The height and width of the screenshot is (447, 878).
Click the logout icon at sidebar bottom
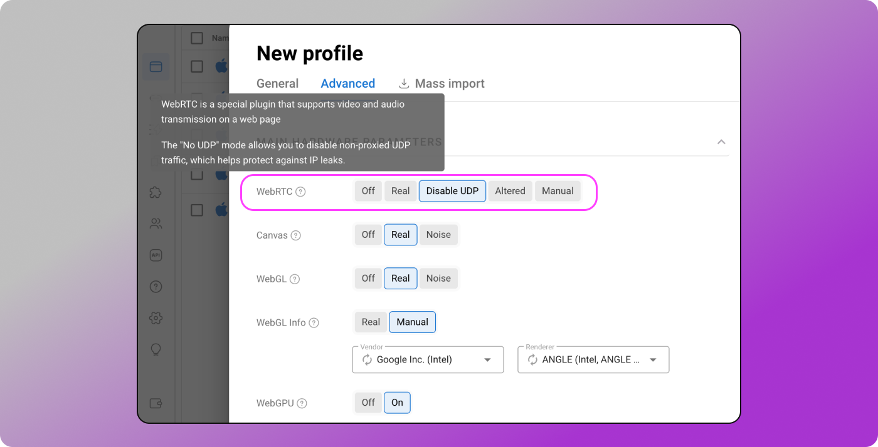point(156,404)
